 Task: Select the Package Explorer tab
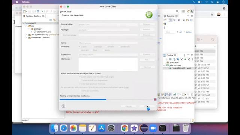(x=33, y=16)
